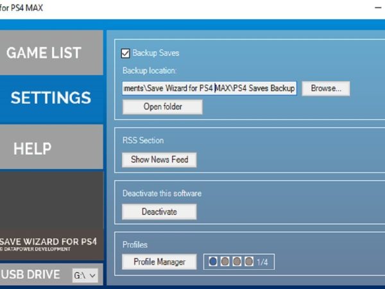Select the third grey profile indicator
Image resolution: width=385 pixels, height=289 pixels.
point(237,261)
